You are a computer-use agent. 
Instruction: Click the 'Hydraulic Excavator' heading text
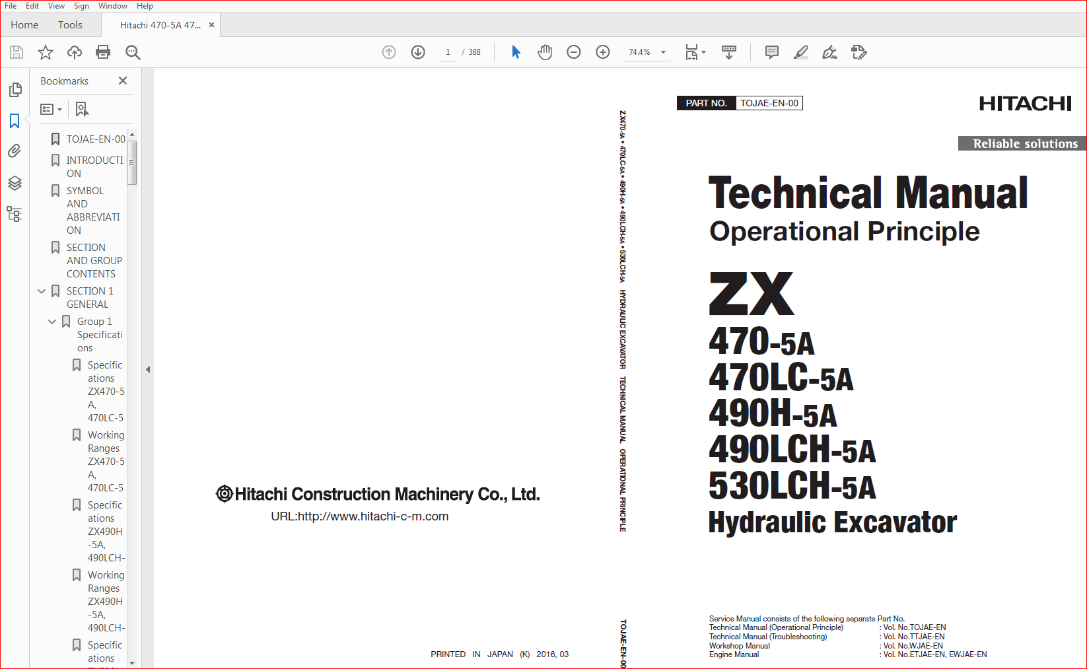[832, 522]
